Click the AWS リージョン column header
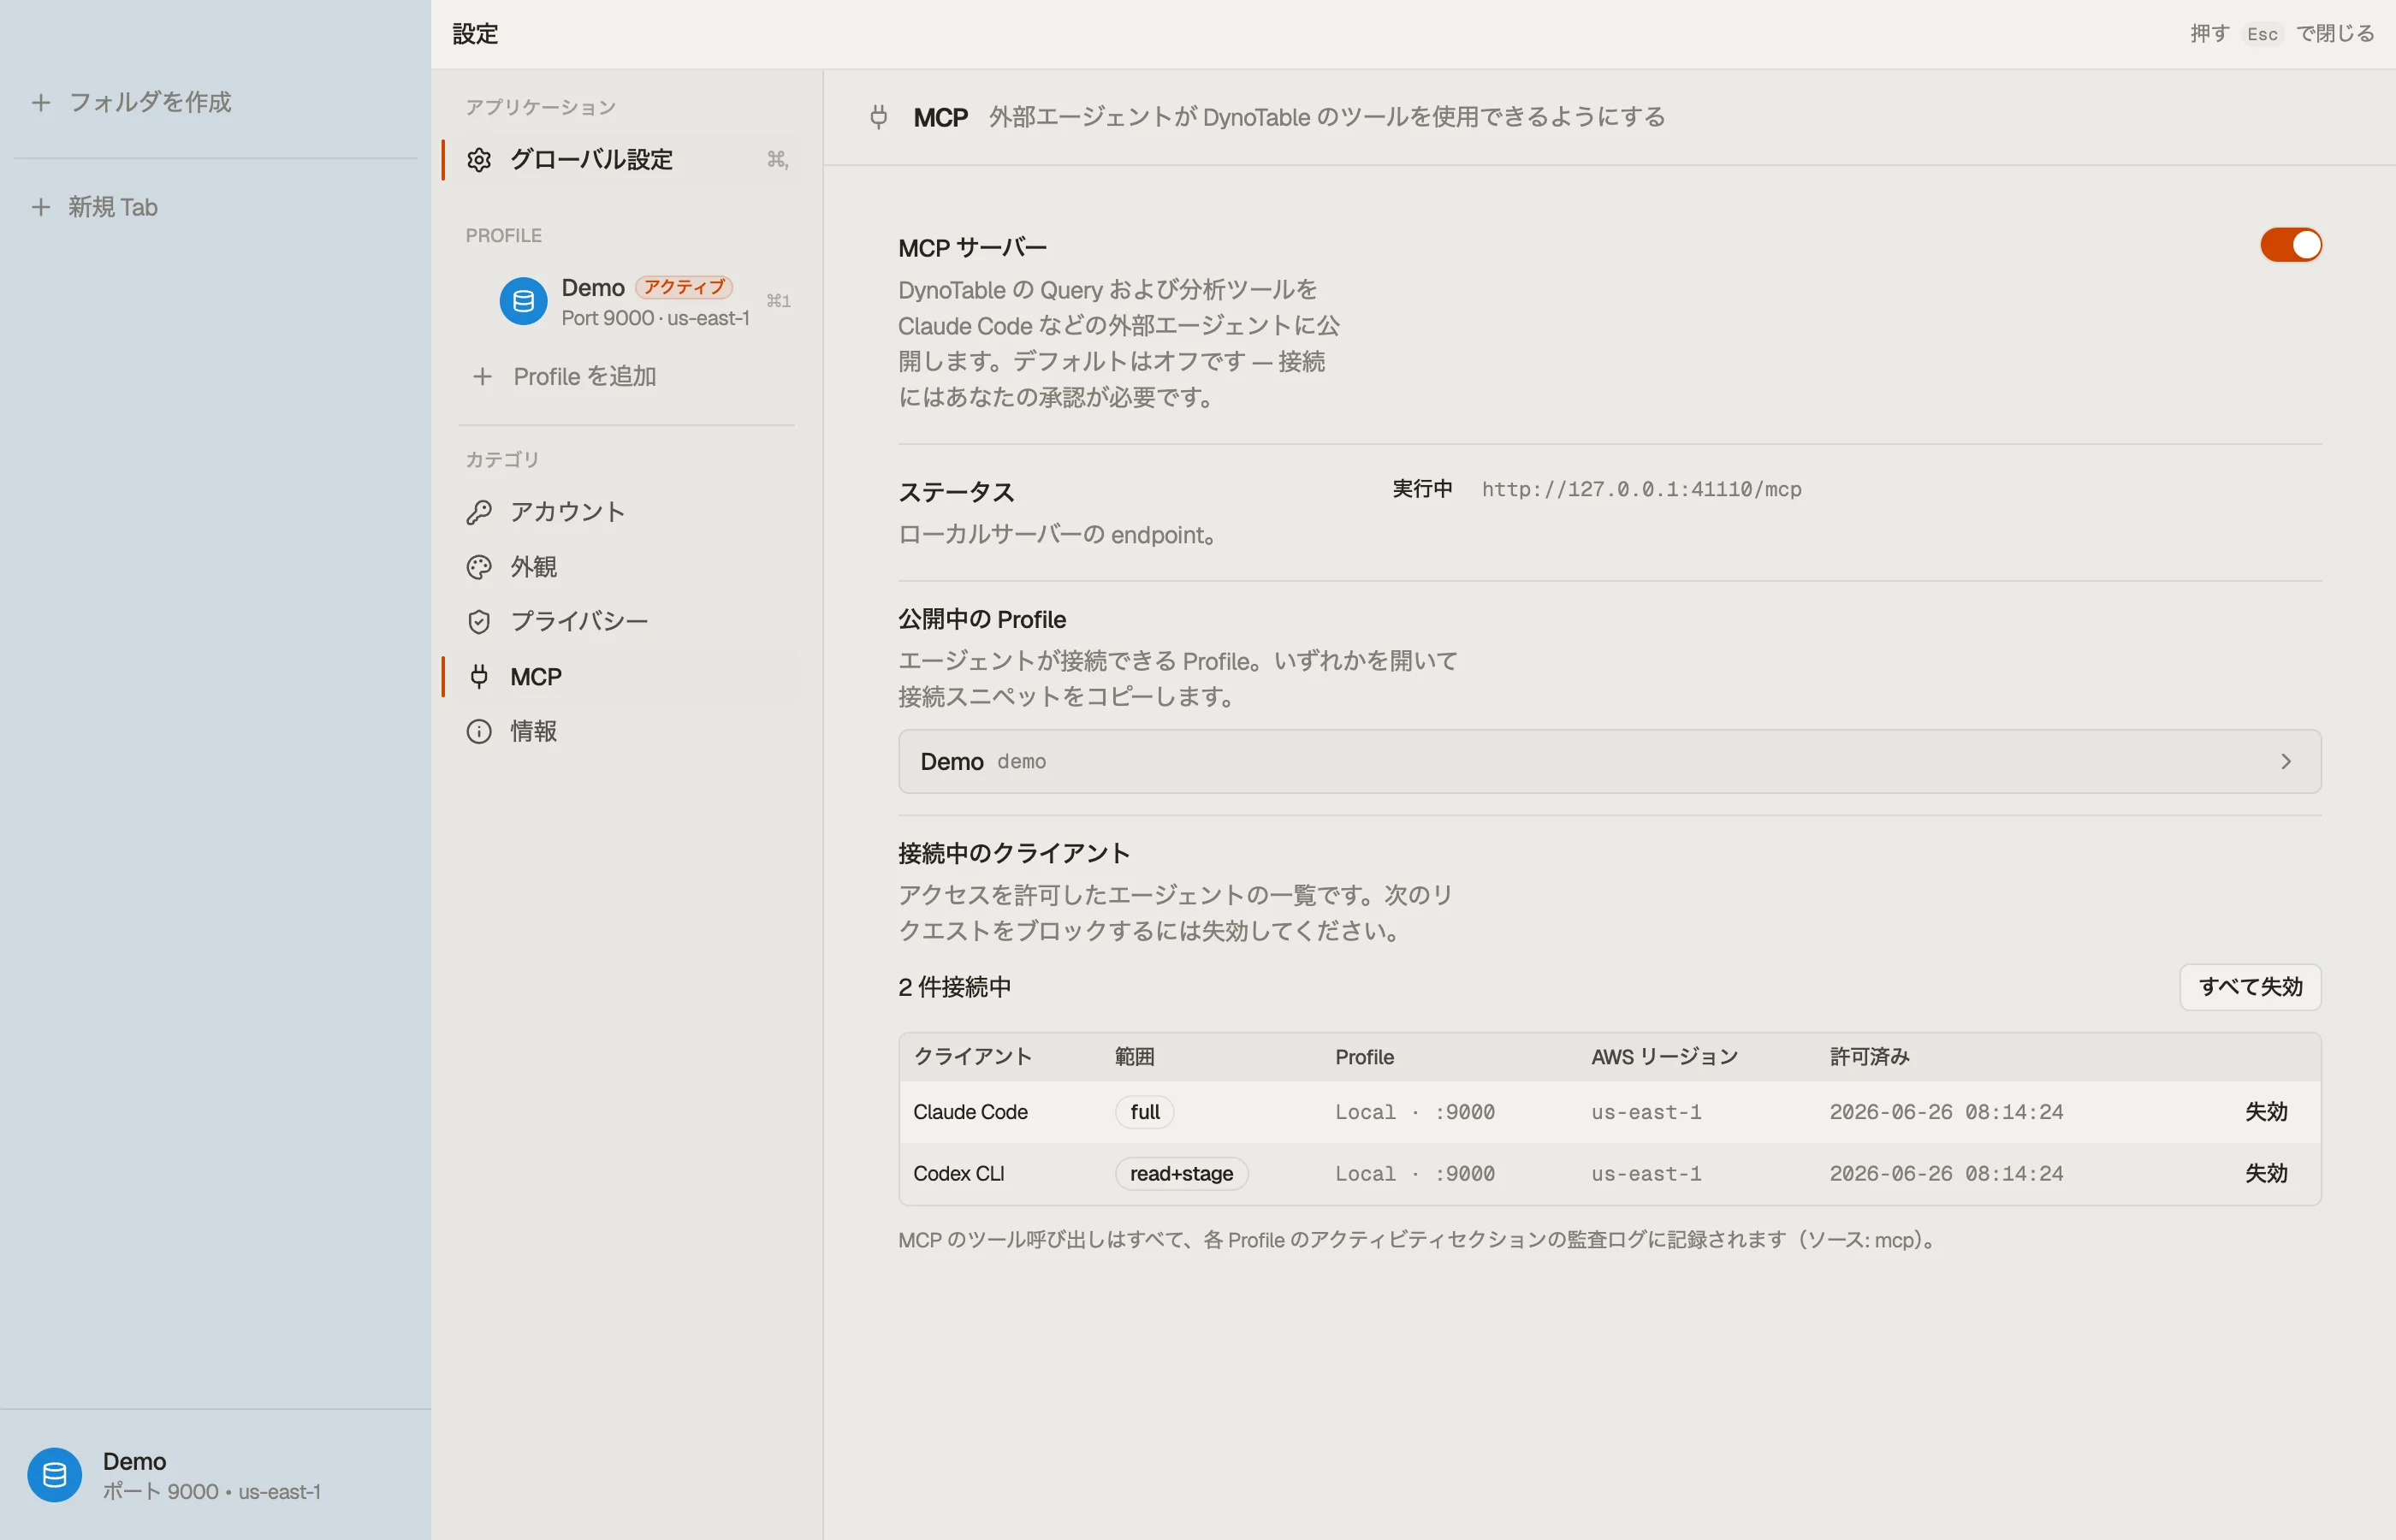Screen dimensions: 2396x1540 coord(1664,1057)
